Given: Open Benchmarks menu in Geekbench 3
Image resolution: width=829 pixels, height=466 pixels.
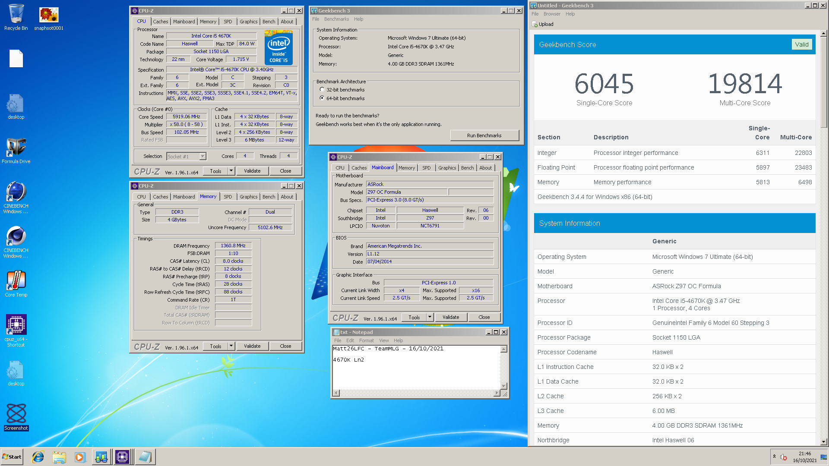Looking at the screenshot, I should point(336,19).
